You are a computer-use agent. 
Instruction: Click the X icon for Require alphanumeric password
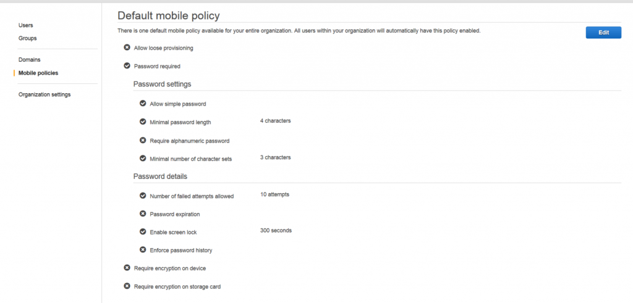coord(143,140)
